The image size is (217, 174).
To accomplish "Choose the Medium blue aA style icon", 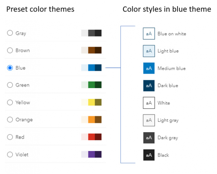I will tap(149, 68).
